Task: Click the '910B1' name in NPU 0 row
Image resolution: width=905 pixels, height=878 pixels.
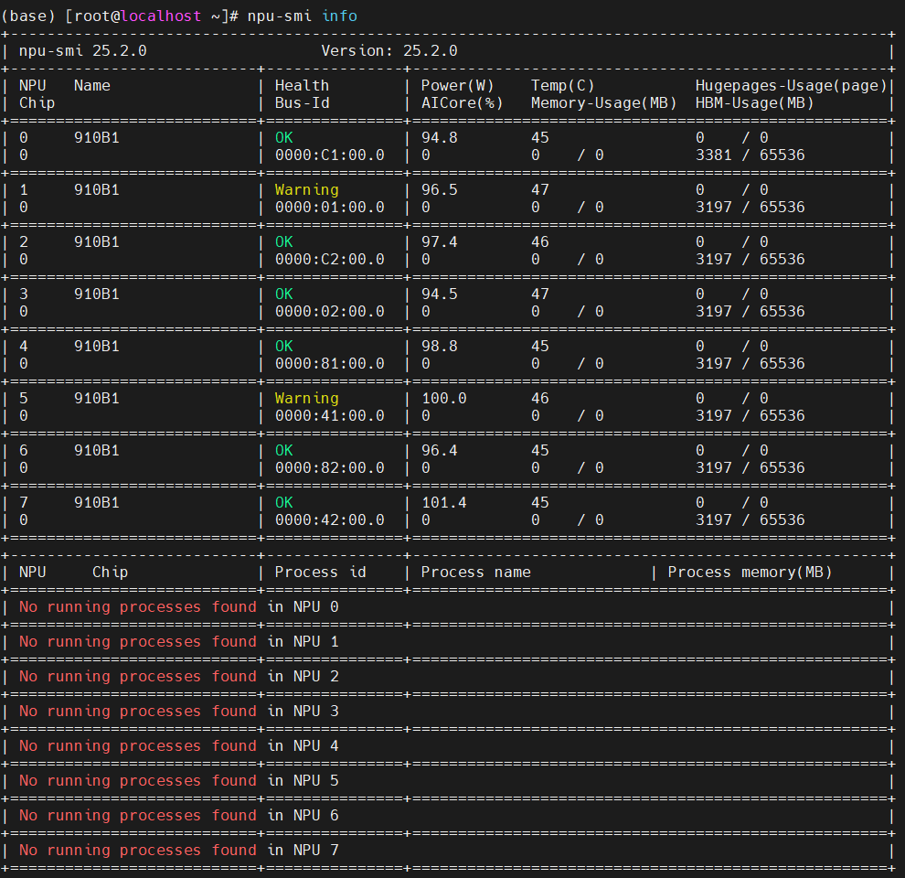Action: tap(96, 138)
